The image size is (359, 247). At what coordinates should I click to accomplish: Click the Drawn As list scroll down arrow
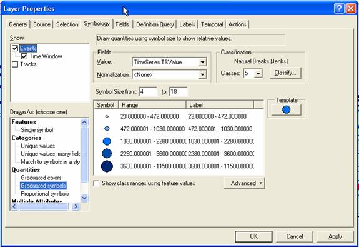coord(84,198)
